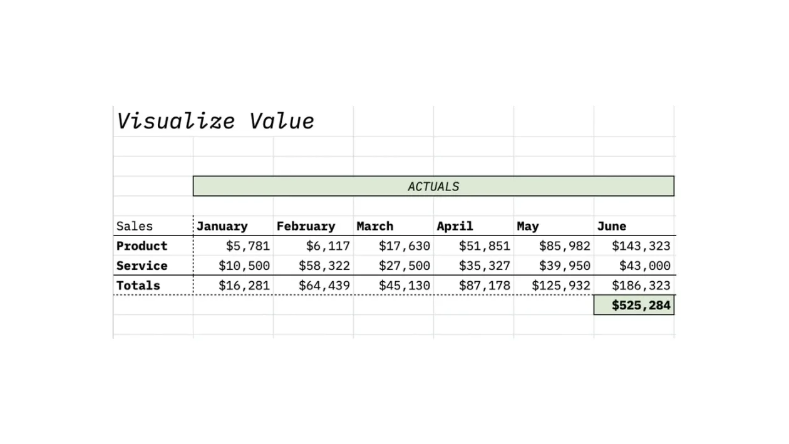
Task: Select the April column header
Action: (455, 226)
